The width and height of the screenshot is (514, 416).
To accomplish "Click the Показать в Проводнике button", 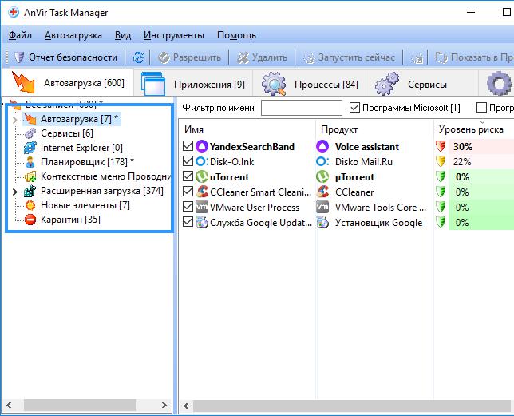I will (473, 57).
